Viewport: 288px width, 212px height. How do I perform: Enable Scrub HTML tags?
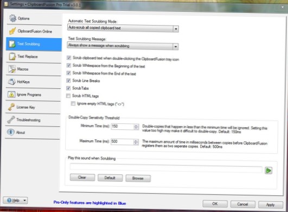pyautogui.click(x=68, y=96)
